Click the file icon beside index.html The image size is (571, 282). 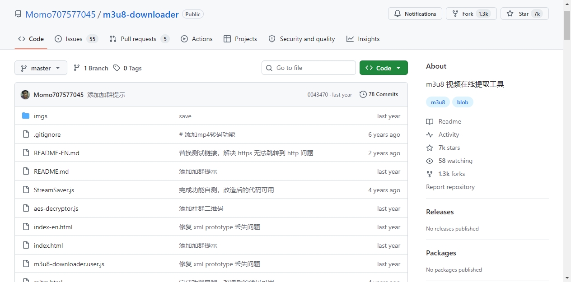point(26,245)
